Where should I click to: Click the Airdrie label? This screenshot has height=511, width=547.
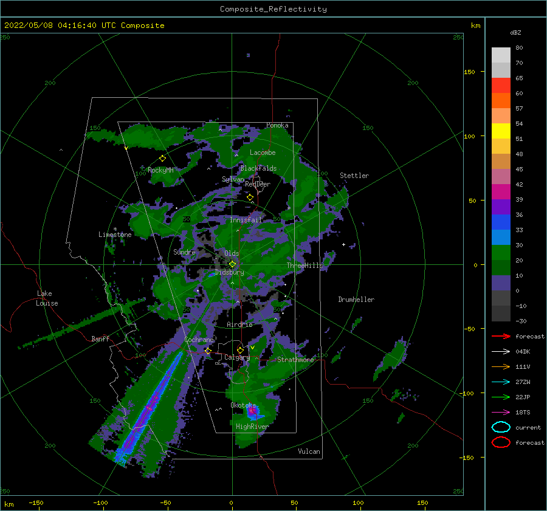239,324
